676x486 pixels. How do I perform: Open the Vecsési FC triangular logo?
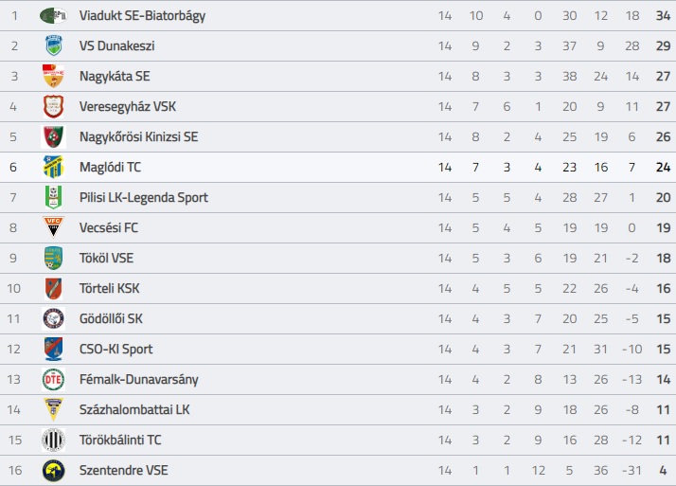pos(53,227)
